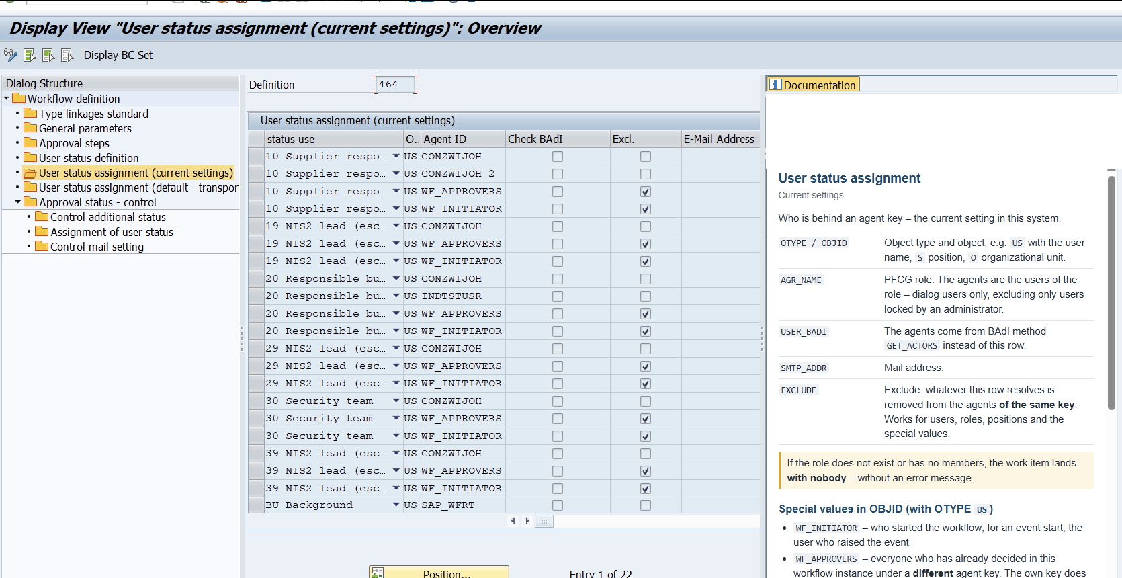Open Type linkages standard folder
Screen dimensions: 1122x578
[93, 114]
